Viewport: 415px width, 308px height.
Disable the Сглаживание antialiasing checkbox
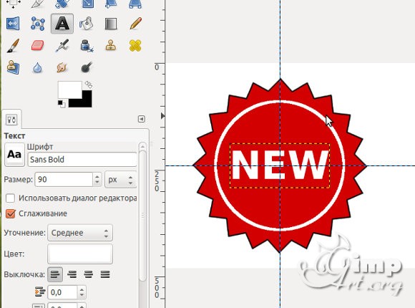(x=10, y=213)
